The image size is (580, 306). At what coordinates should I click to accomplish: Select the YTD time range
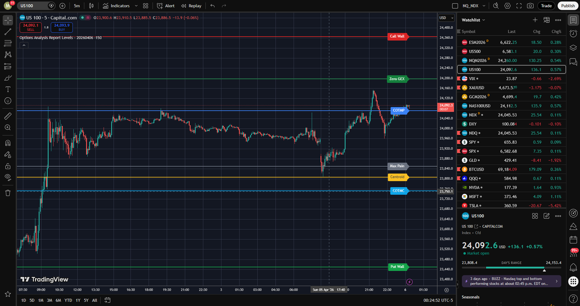tap(68, 300)
